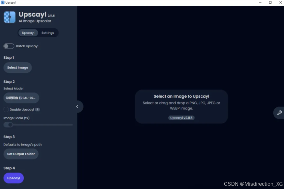Switch to the Settings tab
The width and height of the screenshot is (284, 189).
pyautogui.click(x=48, y=33)
